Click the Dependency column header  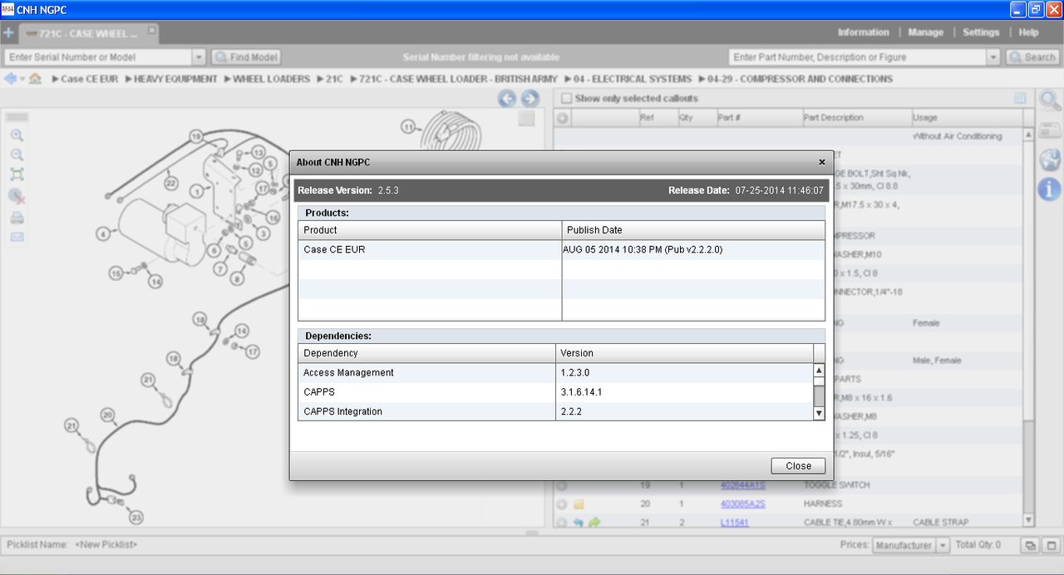click(x=426, y=353)
